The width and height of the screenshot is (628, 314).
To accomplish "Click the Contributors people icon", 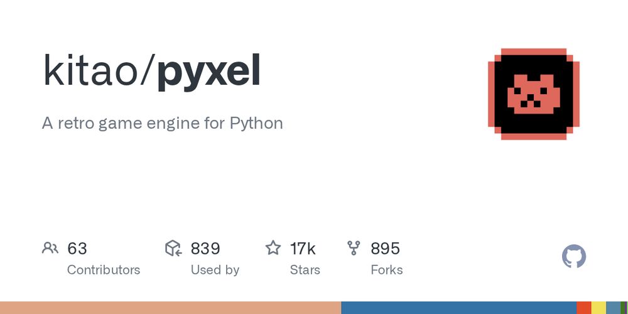I will [50, 248].
